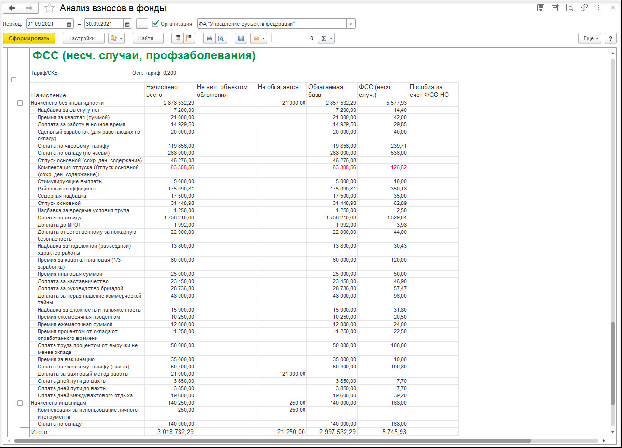Uncheck the Организация checkbox
Viewport: 622px width, 448px height.
(155, 23)
